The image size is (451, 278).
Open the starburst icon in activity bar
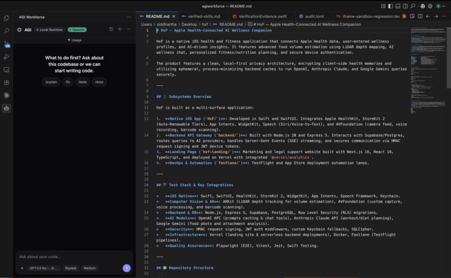tap(6, 96)
